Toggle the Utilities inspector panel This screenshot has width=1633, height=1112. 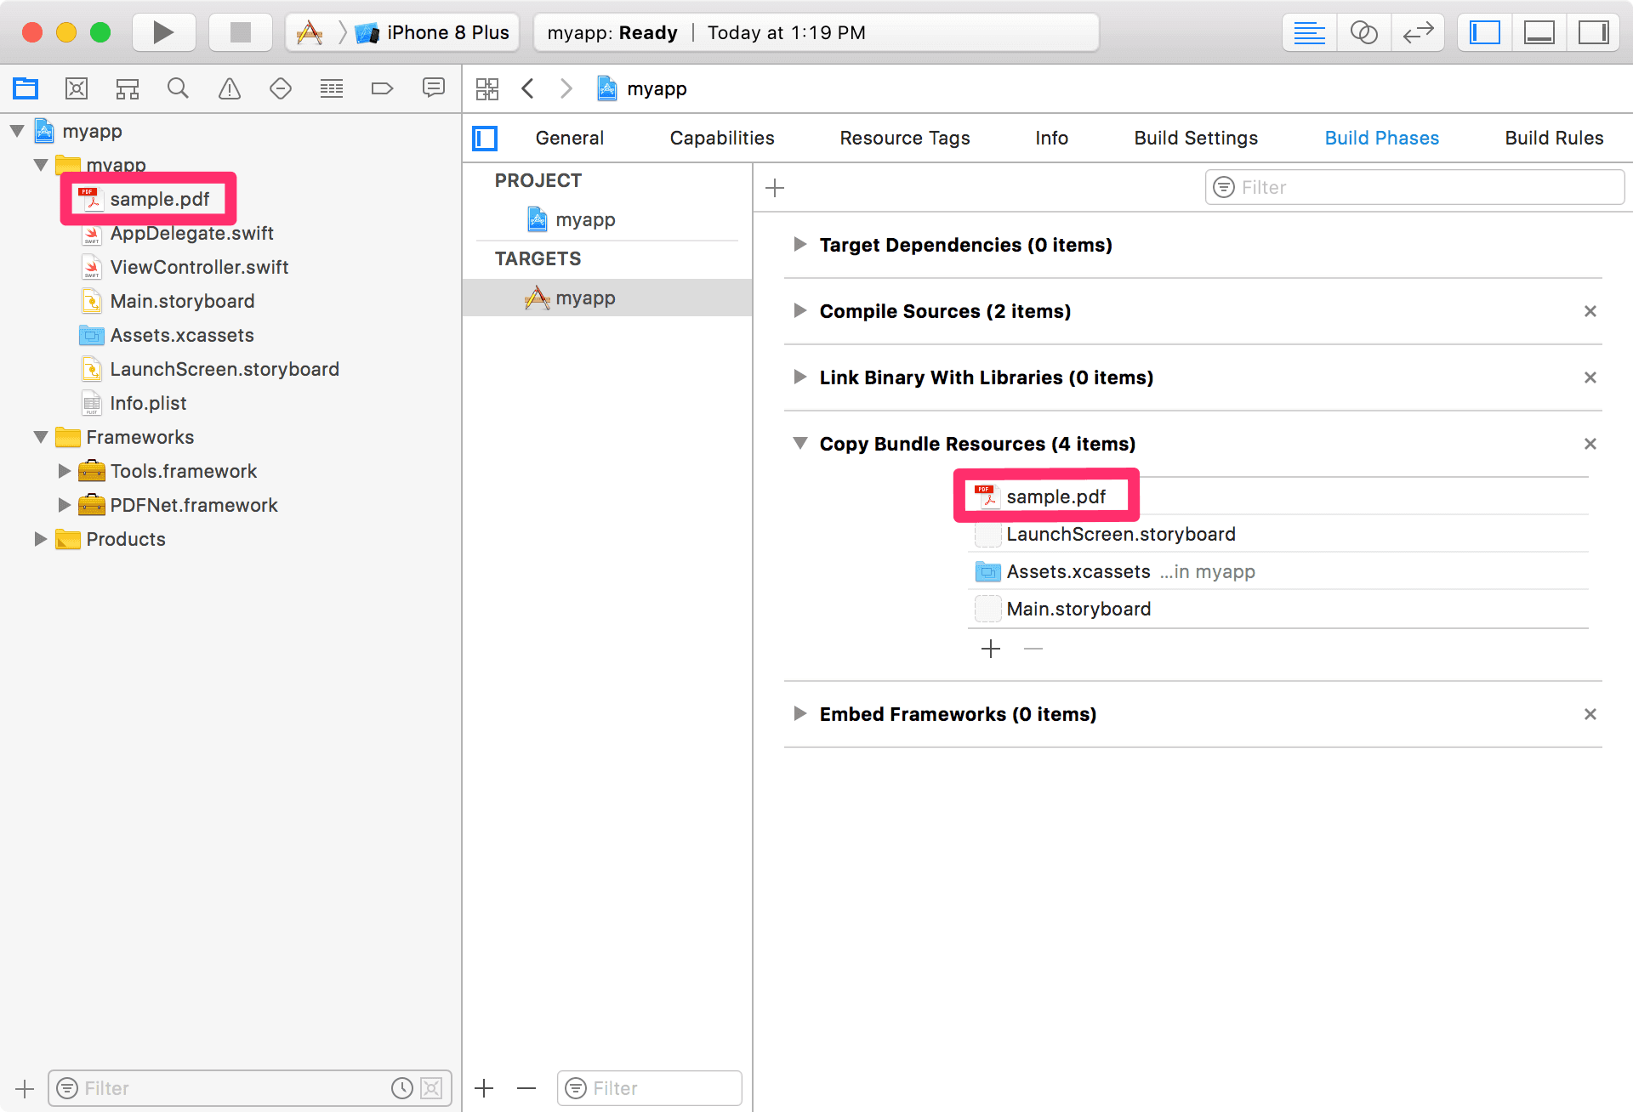pos(1593,32)
